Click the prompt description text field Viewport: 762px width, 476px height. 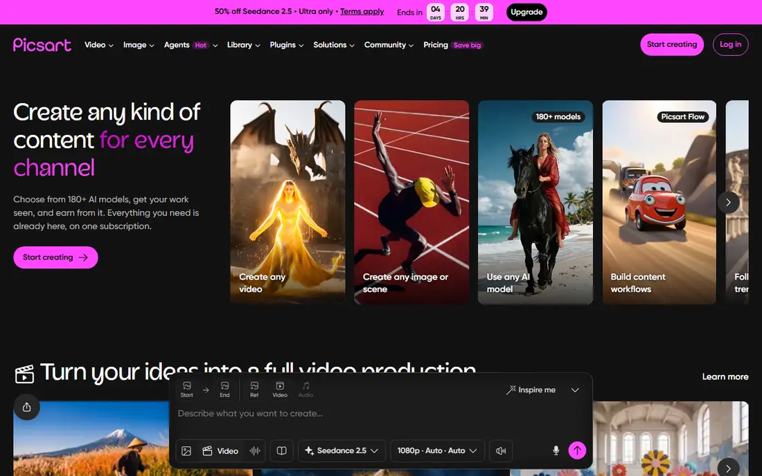click(380, 414)
